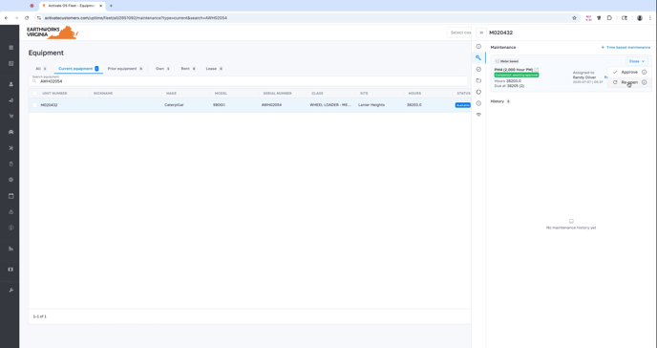
Task: Open the clock history icon in detail panel
Action: (x=478, y=103)
